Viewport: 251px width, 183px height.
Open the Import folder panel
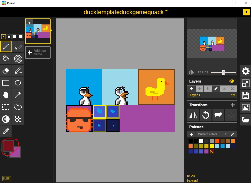[x=245, y=120]
